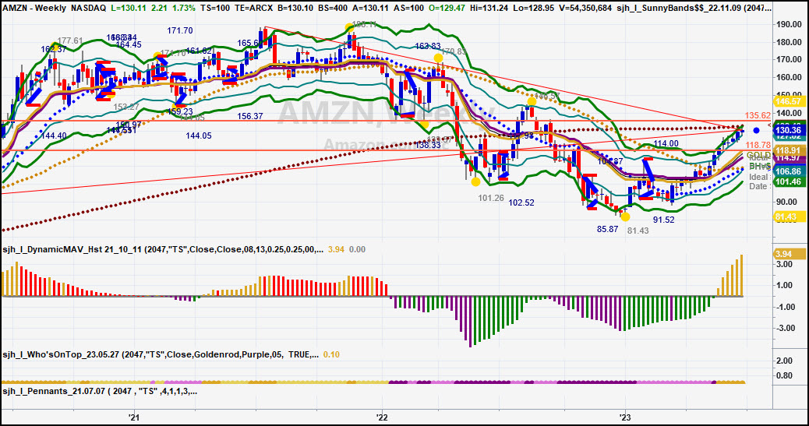Click the -3.00 histogram axis label
This screenshot has width=809, height=426.
[x=784, y=328]
